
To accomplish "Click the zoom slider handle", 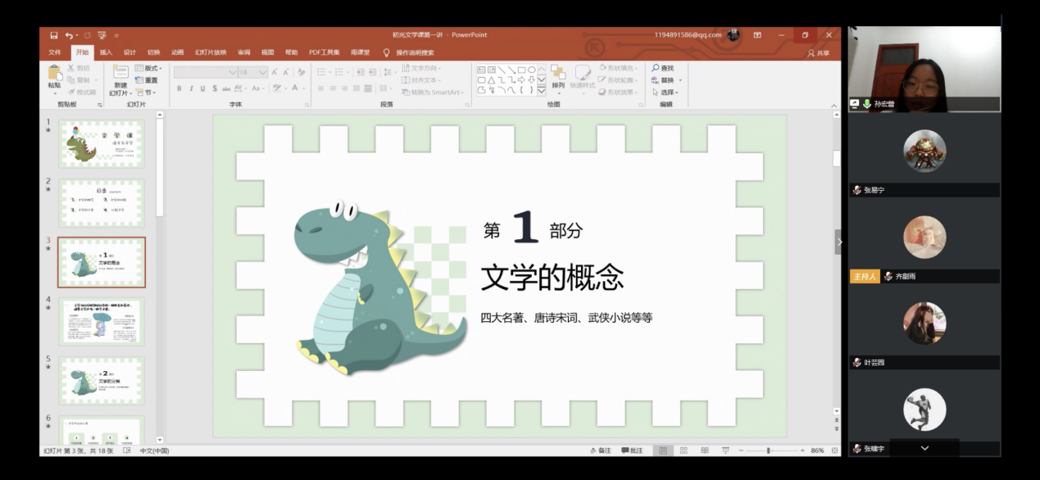I will [768, 451].
